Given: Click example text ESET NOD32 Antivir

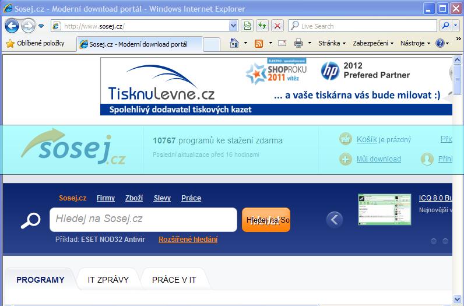Looking at the screenshot, I should point(113,240).
